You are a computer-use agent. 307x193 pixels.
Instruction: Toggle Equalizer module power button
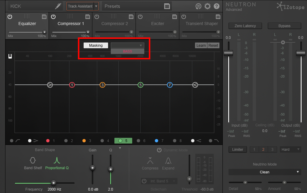pos(10,17)
